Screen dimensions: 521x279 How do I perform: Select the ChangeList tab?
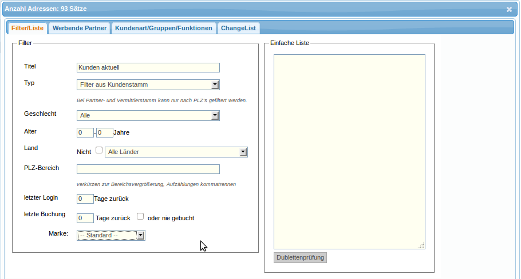click(239, 28)
